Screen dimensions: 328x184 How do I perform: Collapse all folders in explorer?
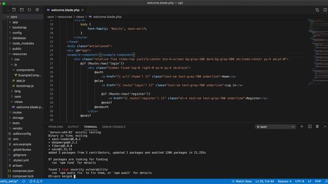[37, 10]
